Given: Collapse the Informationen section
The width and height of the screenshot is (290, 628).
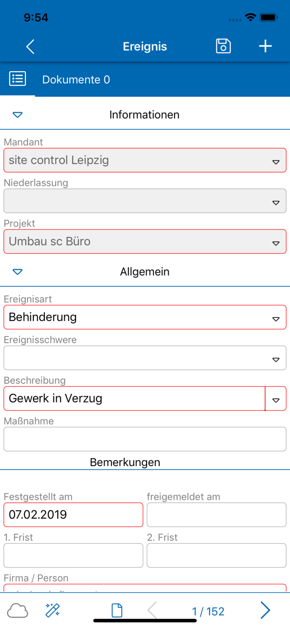Looking at the screenshot, I should [18, 115].
